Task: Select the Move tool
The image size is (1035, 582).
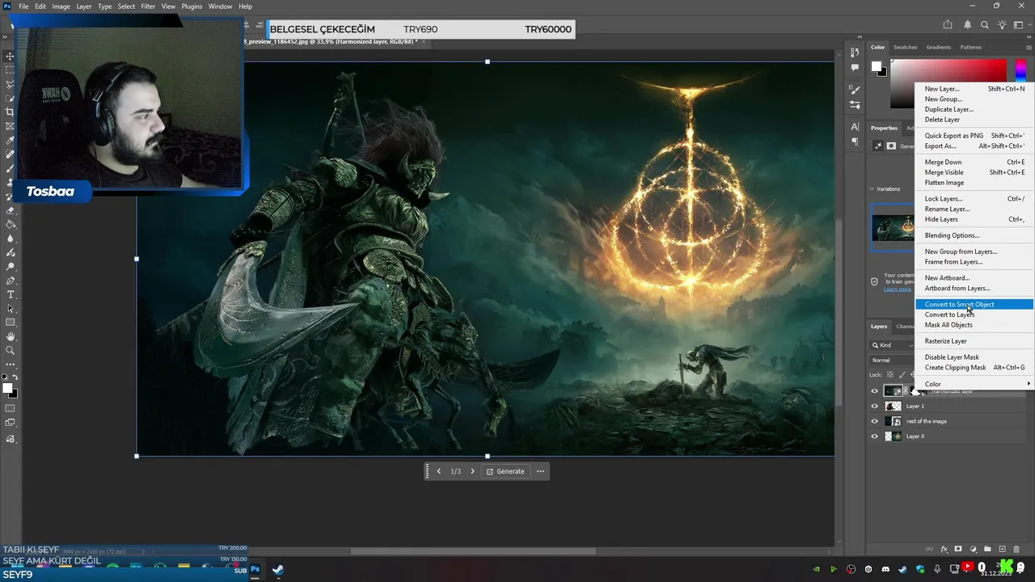Action: pyautogui.click(x=11, y=57)
